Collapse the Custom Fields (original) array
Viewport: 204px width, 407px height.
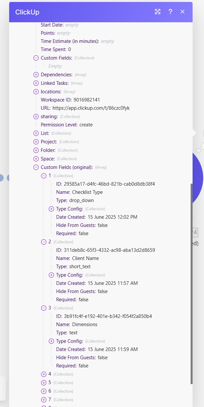36,167
